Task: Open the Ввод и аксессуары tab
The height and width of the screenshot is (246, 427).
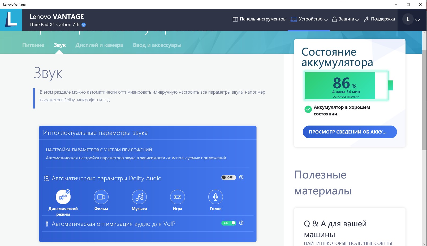Action: 157,45
